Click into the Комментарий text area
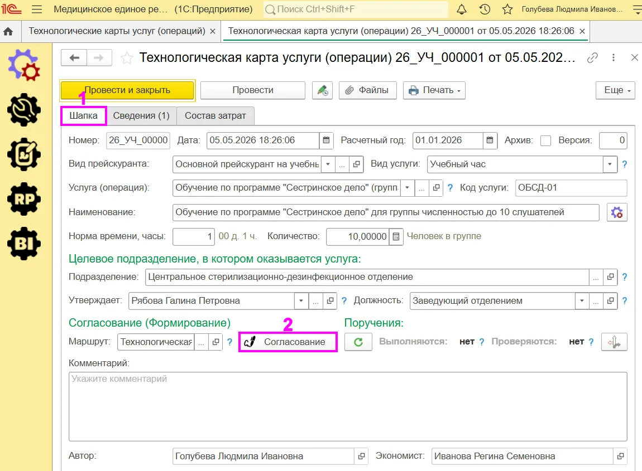 pyautogui.click(x=348, y=406)
